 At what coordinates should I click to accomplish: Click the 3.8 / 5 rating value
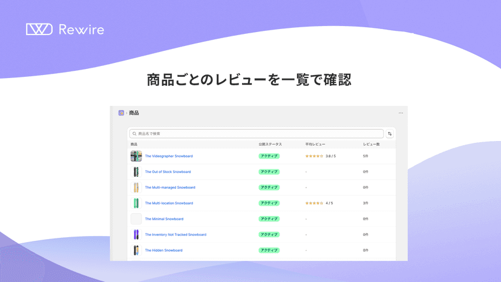pos(331,156)
